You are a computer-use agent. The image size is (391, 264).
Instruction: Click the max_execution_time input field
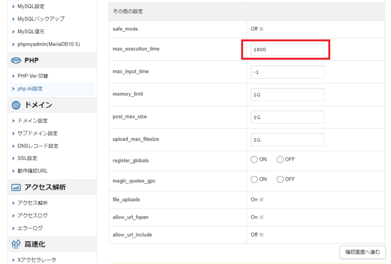pyautogui.click(x=287, y=49)
